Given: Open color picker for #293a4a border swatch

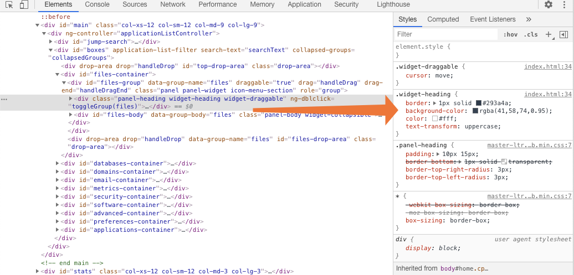Looking at the screenshot, I should pyautogui.click(x=479, y=103).
